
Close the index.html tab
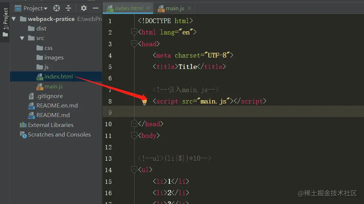[x=148, y=8]
